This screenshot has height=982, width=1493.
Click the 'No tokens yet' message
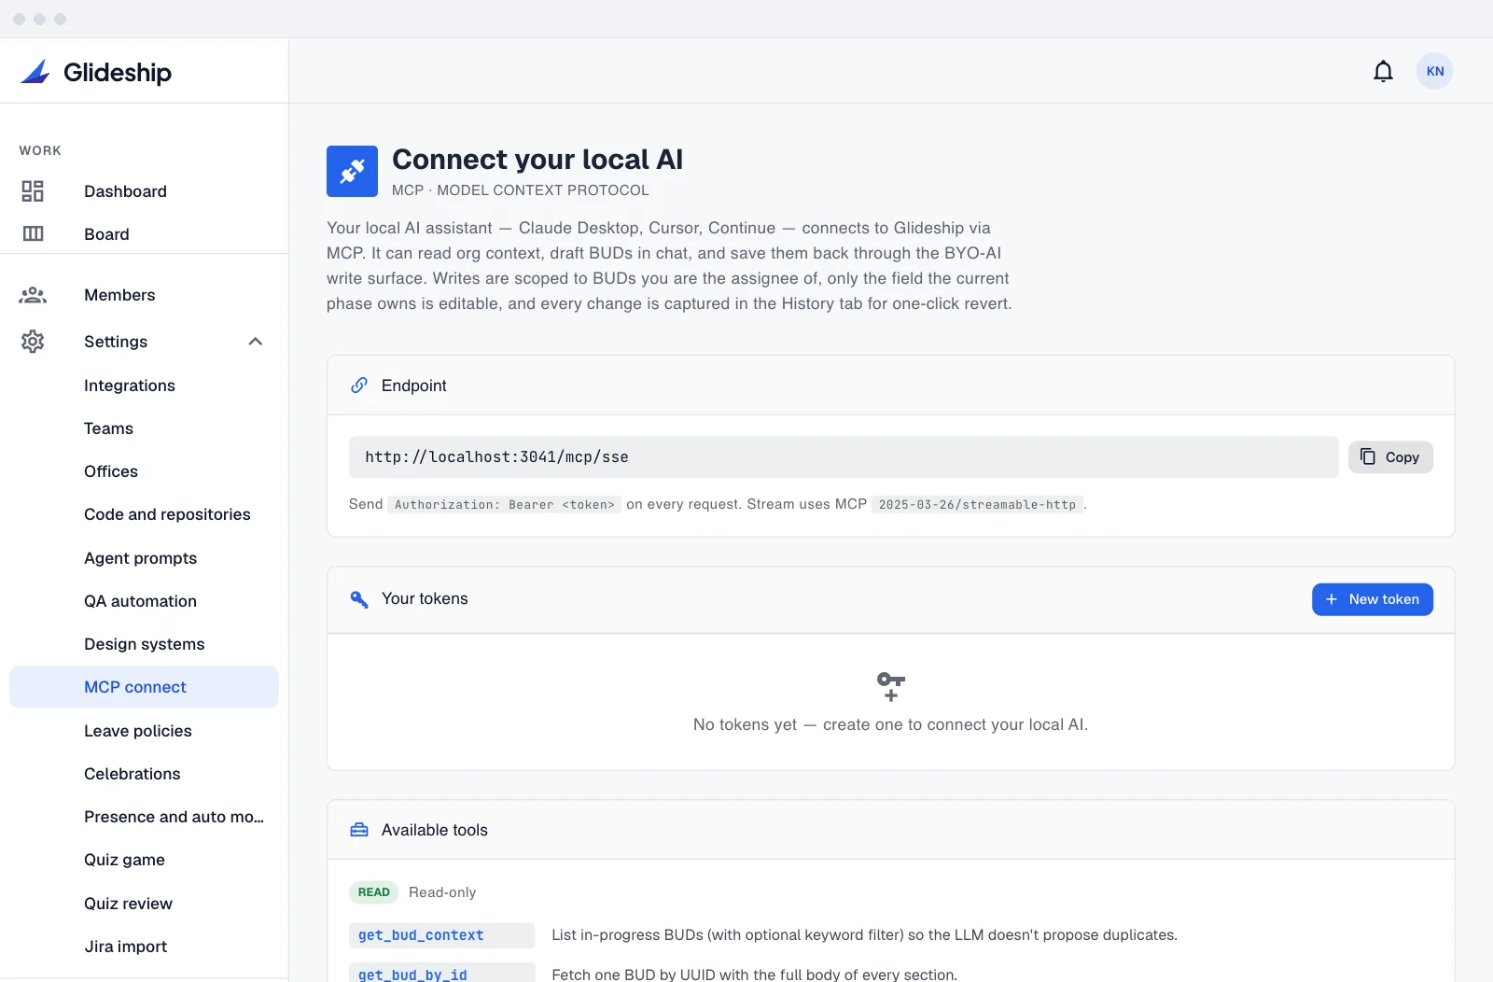pyautogui.click(x=890, y=724)
